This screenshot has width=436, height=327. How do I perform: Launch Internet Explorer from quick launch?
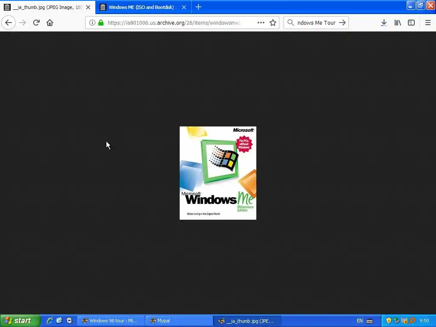(x=50, y=321)
